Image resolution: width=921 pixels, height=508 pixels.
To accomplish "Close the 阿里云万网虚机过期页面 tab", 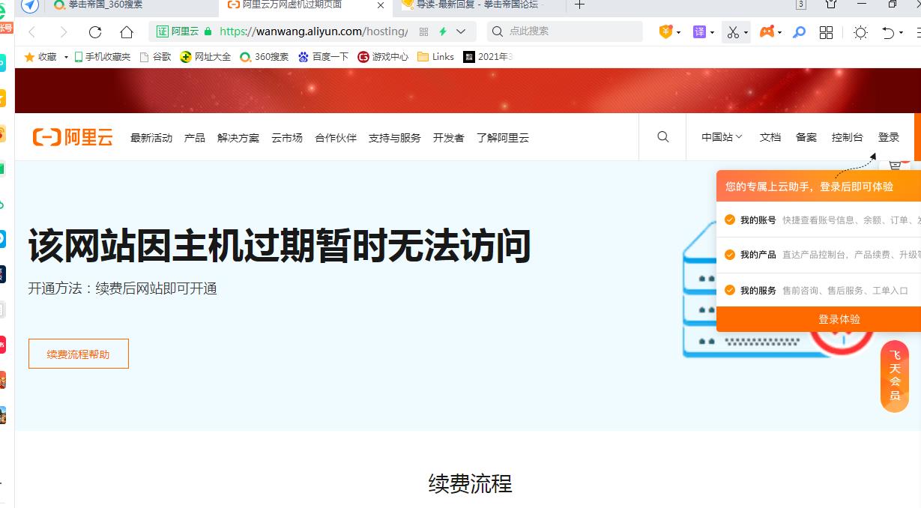I will tap(381, 4).
